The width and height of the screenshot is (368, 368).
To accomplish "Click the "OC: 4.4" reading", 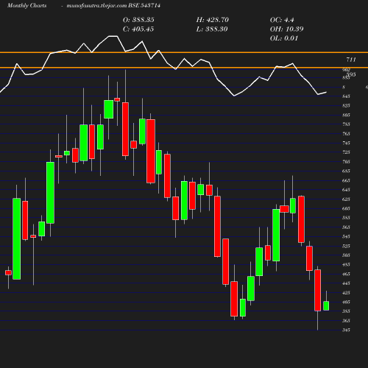I will click(282, 20).
